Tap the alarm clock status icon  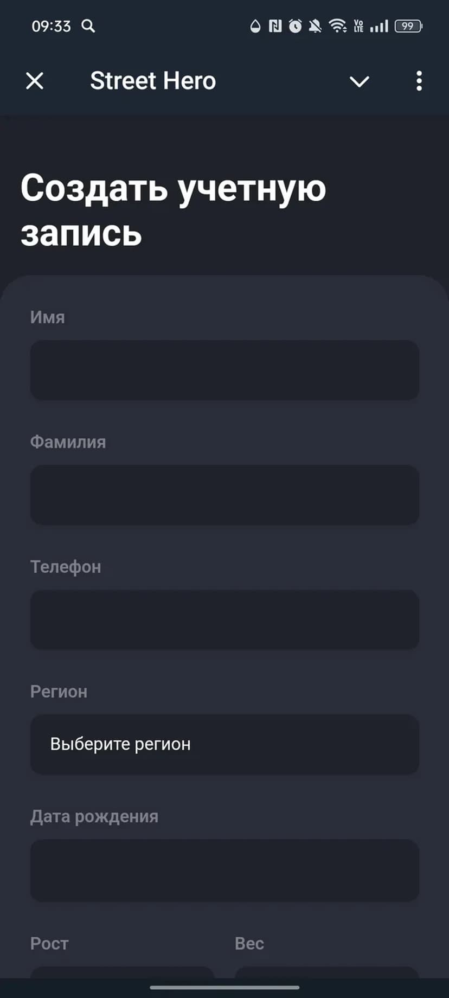point(295,26)
